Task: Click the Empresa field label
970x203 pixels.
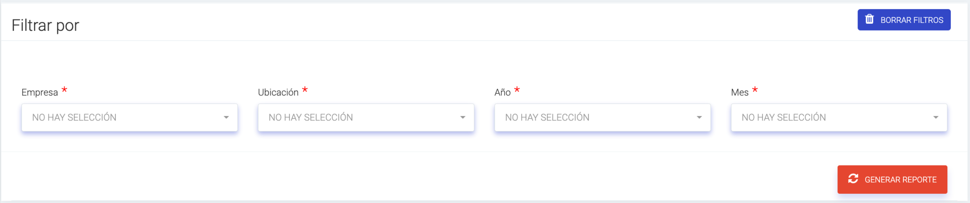Action: [40, 92]
